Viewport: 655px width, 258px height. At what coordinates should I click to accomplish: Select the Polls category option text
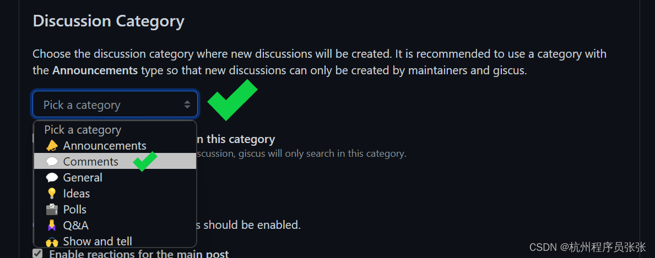75,209
